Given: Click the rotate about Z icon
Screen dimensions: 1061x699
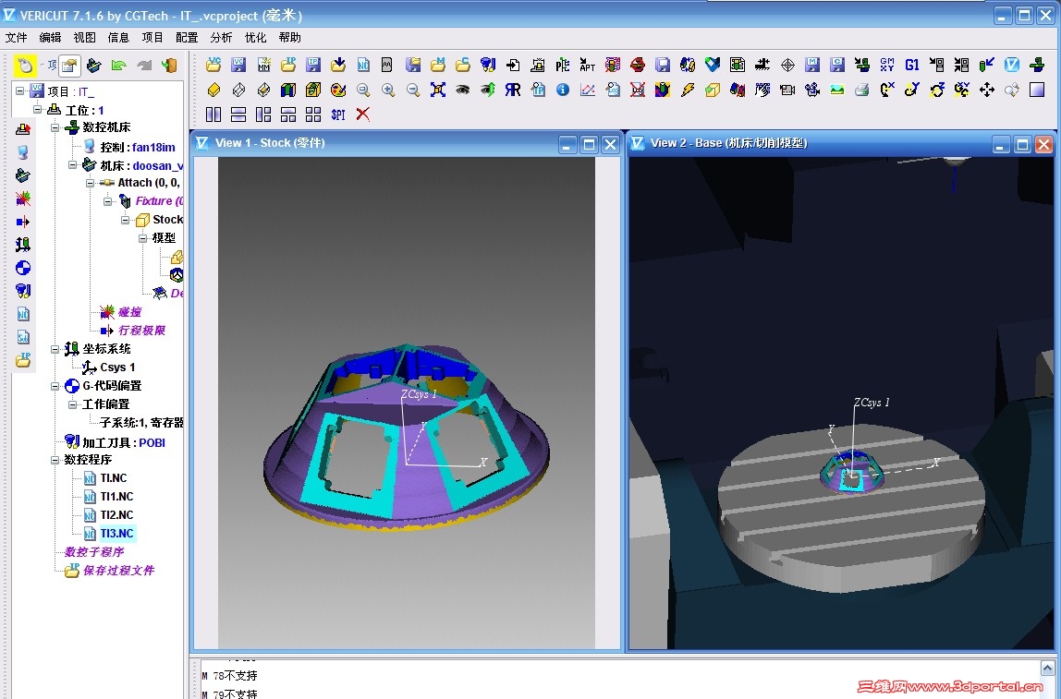Looking at the screenshot, I should coord(937,90).
